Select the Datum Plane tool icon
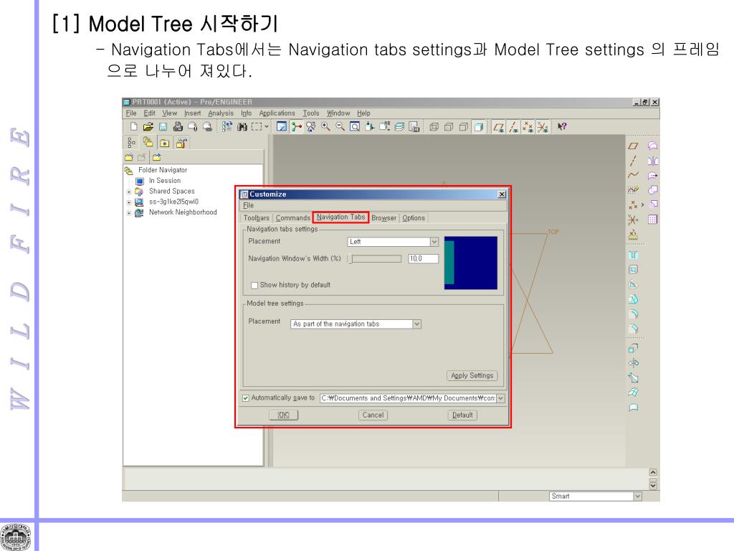 tap(633, 146)
